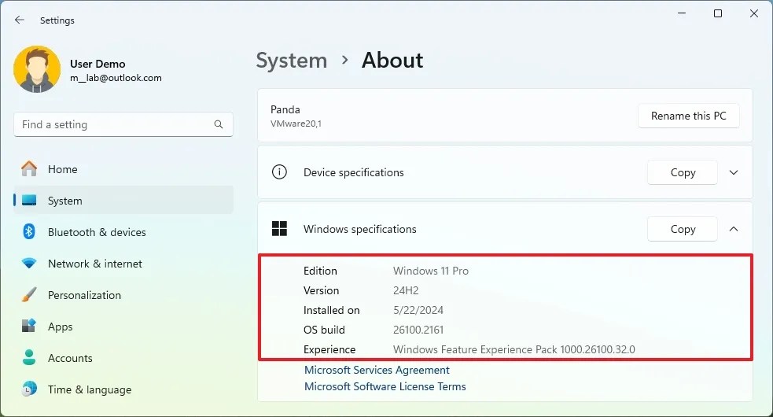The width and height of the screenshot is (773, 417).
Task: Open Microsoft Services Agreement link
Action: click(377, 370)
